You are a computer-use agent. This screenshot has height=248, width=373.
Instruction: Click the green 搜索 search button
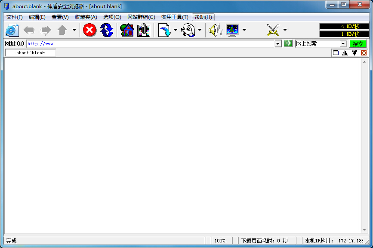358,44
